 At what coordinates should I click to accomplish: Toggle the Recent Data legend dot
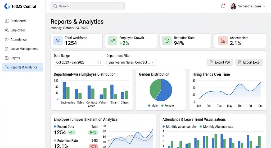pos(55,127)
